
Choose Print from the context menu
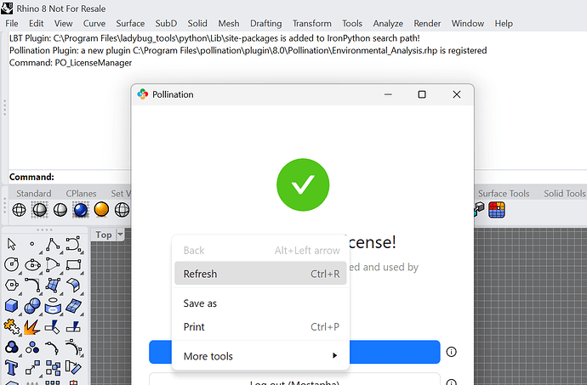(260, 327)
